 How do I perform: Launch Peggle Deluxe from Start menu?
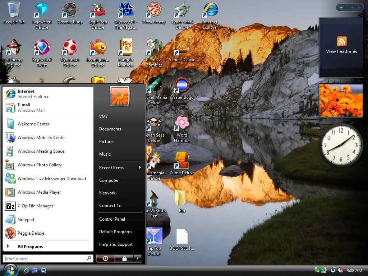pyautogui.click(x=48, y=233)
